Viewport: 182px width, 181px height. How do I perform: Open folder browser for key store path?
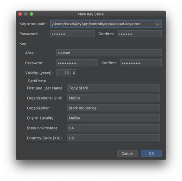click(157, 24)
